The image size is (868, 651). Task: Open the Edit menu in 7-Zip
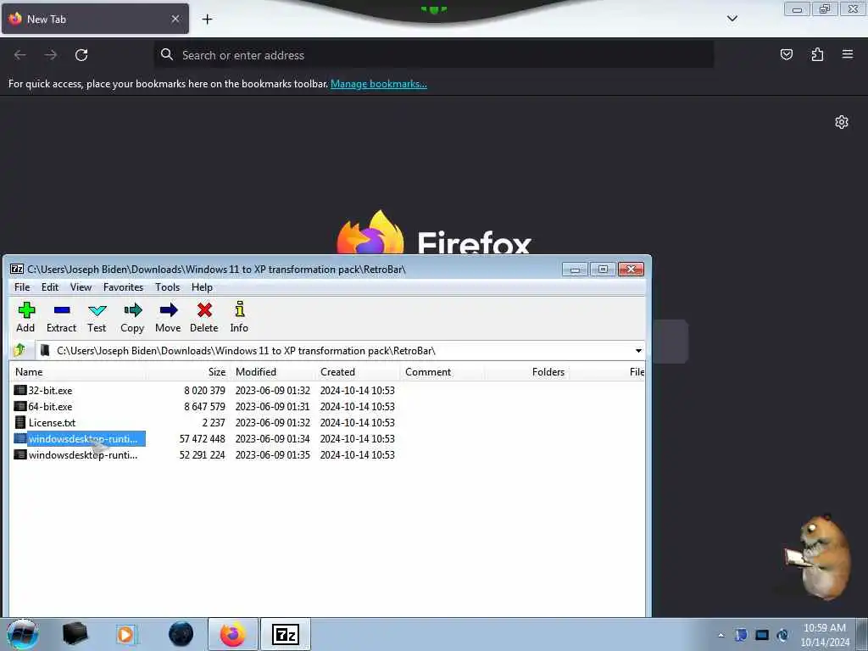pos(50,287)
